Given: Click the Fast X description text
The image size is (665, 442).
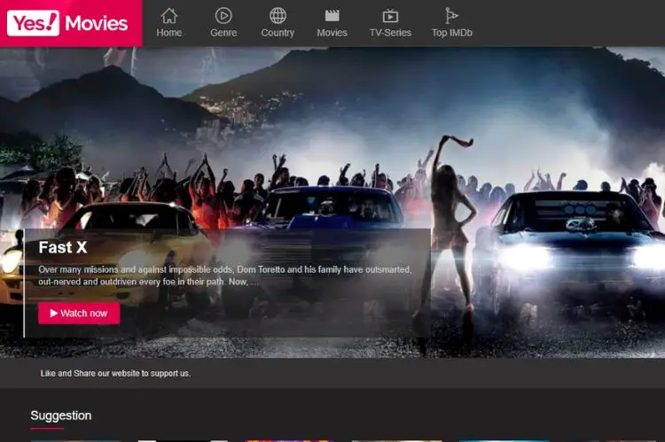Looking at the screenshot, I should click(225, 275).
